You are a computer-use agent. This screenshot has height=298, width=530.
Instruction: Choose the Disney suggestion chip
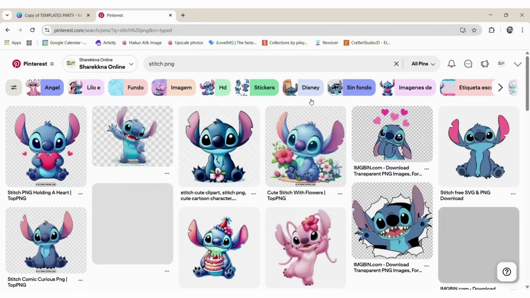[x=303, y=87]
